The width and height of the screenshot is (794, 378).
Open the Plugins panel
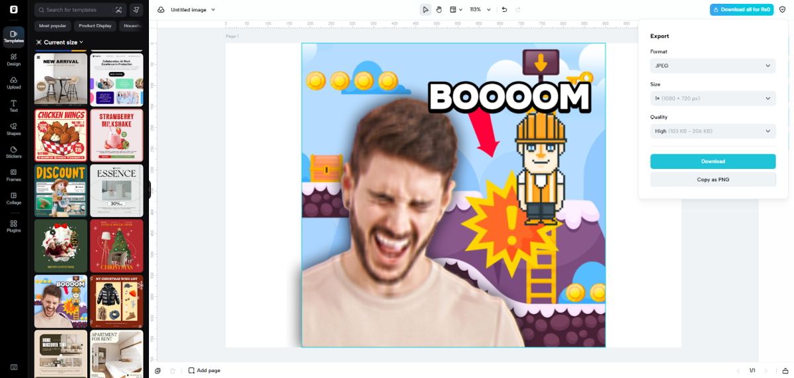[13, 226]
